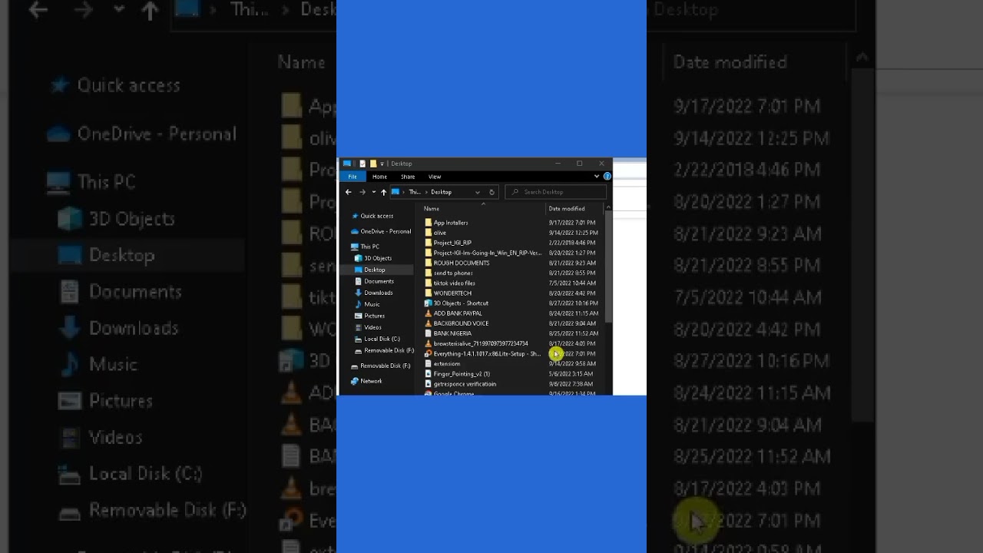Click the breadcrumb chevron before Desktop
This screenshot has width=983, height=553.
coord(426,192)
